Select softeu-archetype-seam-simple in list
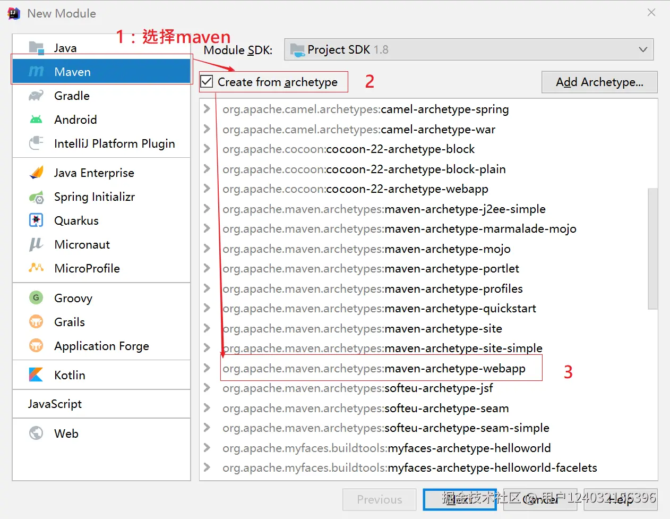670x519 pixels. pos(386,428)
